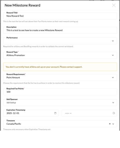Open the calendar picker for Expiration date
The height and width of the screenshot is (148, 120).
55,113
